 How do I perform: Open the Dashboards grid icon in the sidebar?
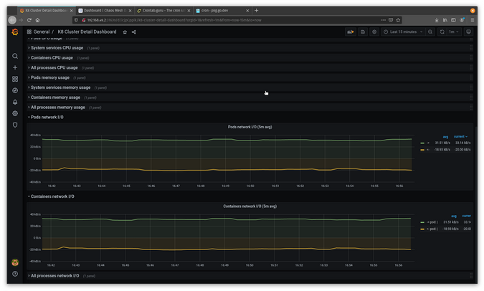pos(15,79)
